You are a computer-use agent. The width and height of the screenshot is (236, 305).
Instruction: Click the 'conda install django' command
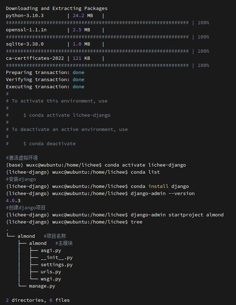pos(160,186)
